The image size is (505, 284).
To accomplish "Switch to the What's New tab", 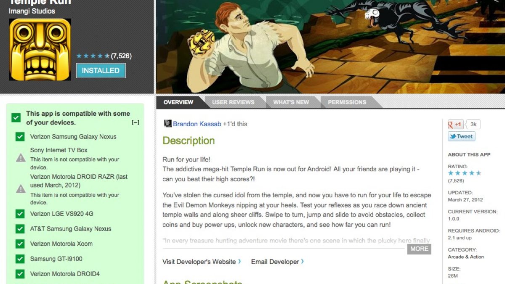I will pyautogui.click(x=291, y=102).
